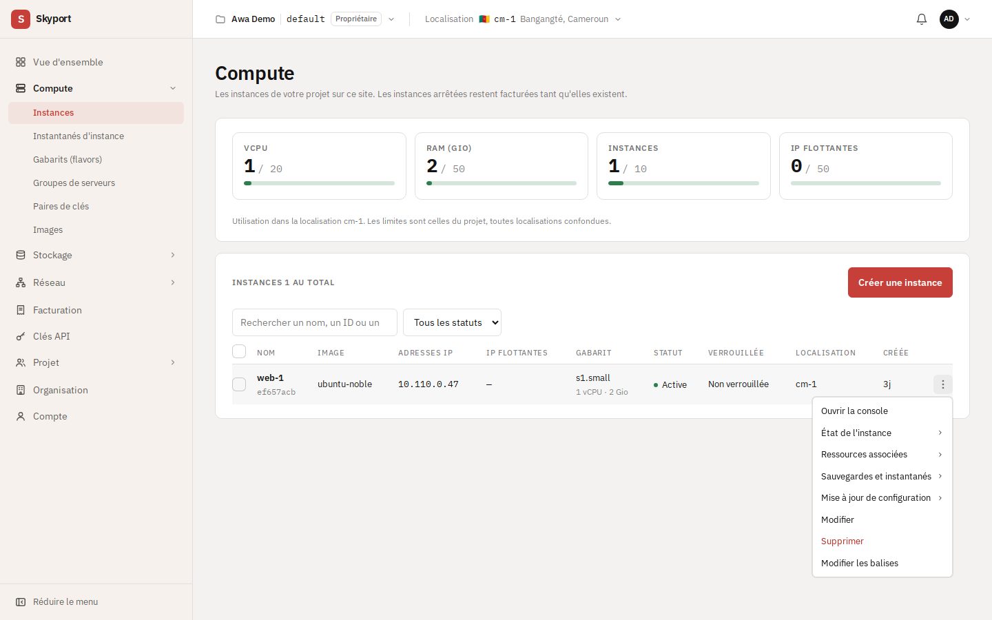Click the vCPU usage progress bar
Image resolution: width=992 pixels, height=620 pixels.
pyautogui.click(x=319, y=183)
